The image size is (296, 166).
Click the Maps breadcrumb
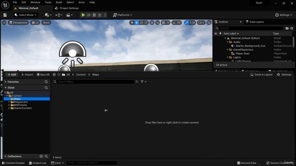pyautogui.click(x=96, y=75)
